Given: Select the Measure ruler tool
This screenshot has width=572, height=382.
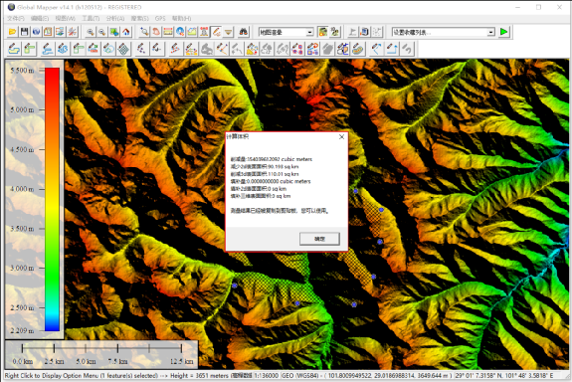Looking at the screenshot, I should (x=168, y=32).
